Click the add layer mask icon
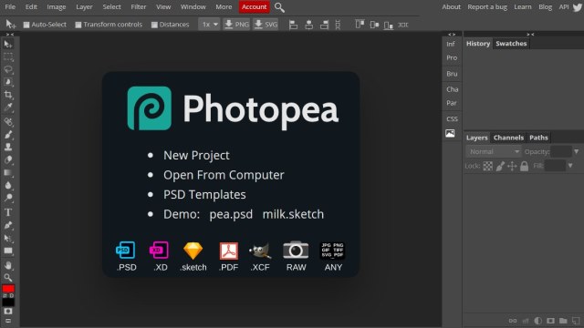 [550, 321]
